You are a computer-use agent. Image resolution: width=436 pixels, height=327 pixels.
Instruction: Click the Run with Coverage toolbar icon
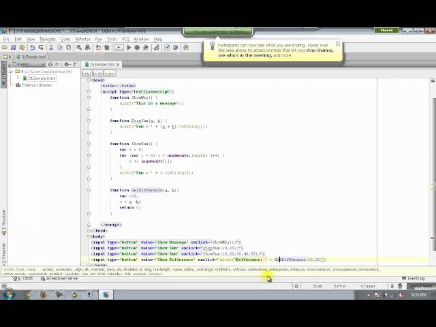145,48
